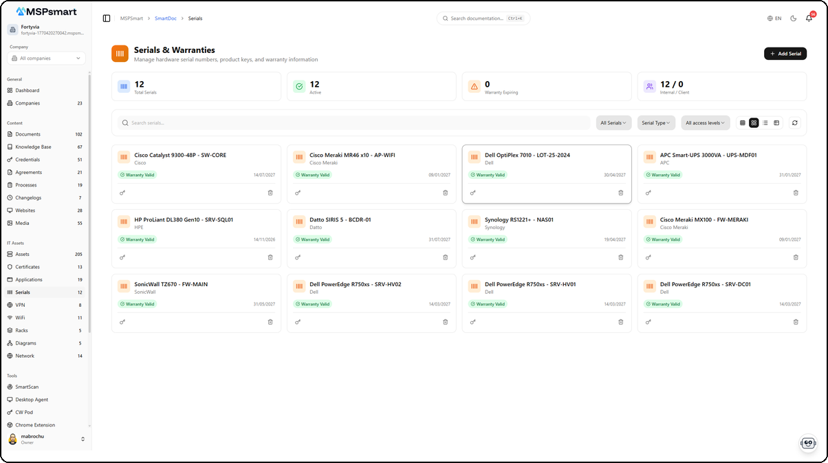The image size is (828, 463).
Task: Click key icon on SonicWall TZ670 card
Action: pyautogui.click(x=122, y=322)
